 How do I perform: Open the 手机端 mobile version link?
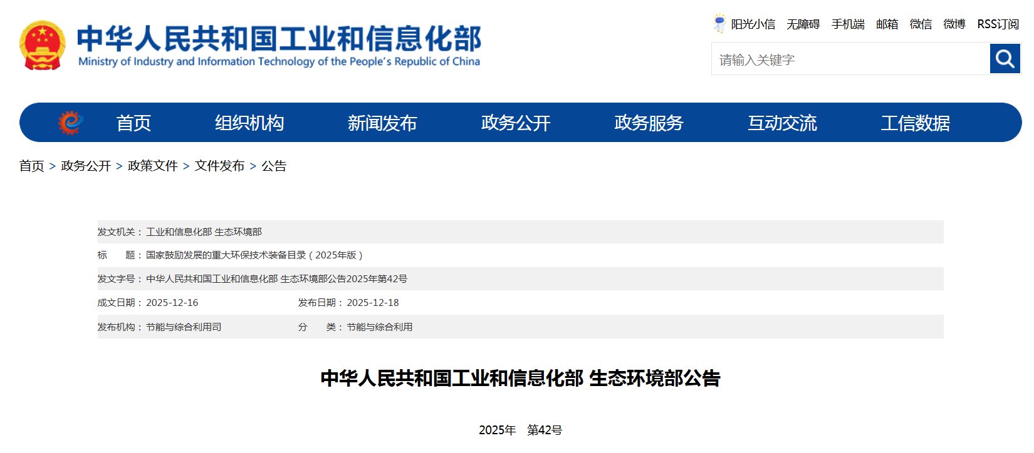(x=848, y=24)
